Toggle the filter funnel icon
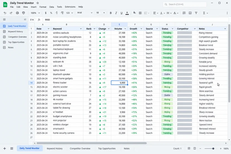231x154 pixels. click(196, 13)
